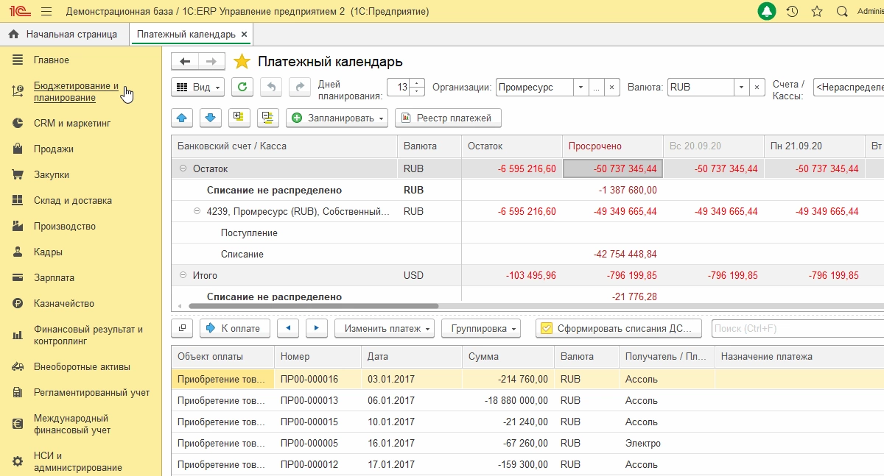Open the Изменить платеж dropdown

point(385,328)
